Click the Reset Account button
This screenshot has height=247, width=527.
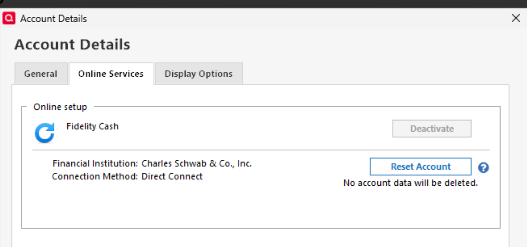coord(420,167)
